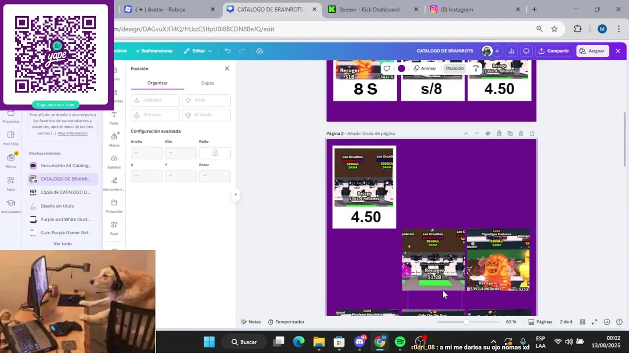Screen dimensions: 629x353
Task: Click the Timer clock Temporizador button
Action: [x=286, y=322]
